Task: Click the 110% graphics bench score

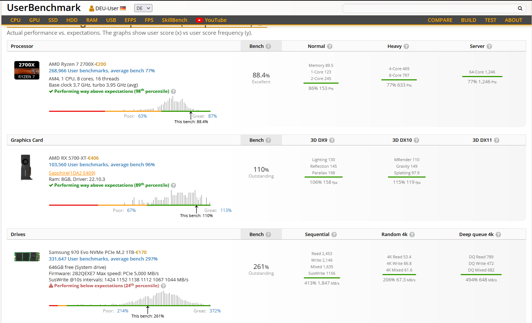Action: click(x=261, y=170)
